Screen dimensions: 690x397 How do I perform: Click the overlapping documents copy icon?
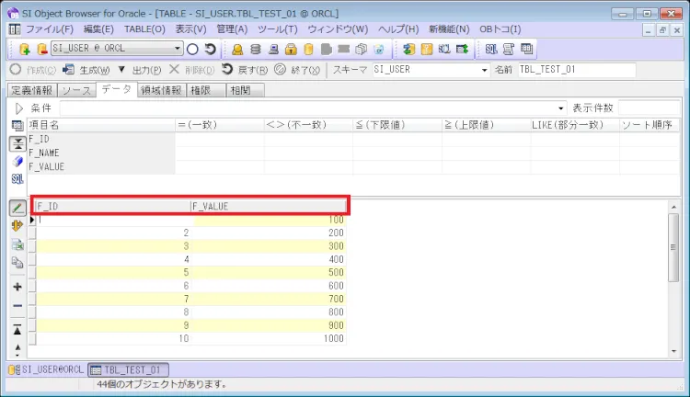pos(361,49)
